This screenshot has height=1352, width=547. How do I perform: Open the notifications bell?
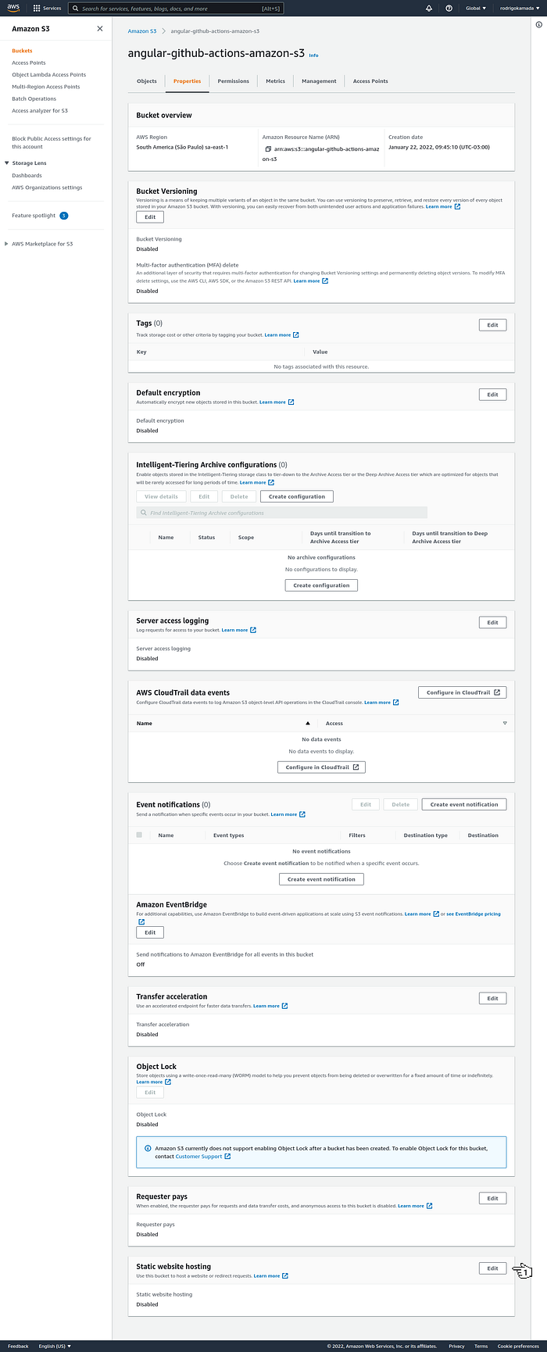[428, 8]
